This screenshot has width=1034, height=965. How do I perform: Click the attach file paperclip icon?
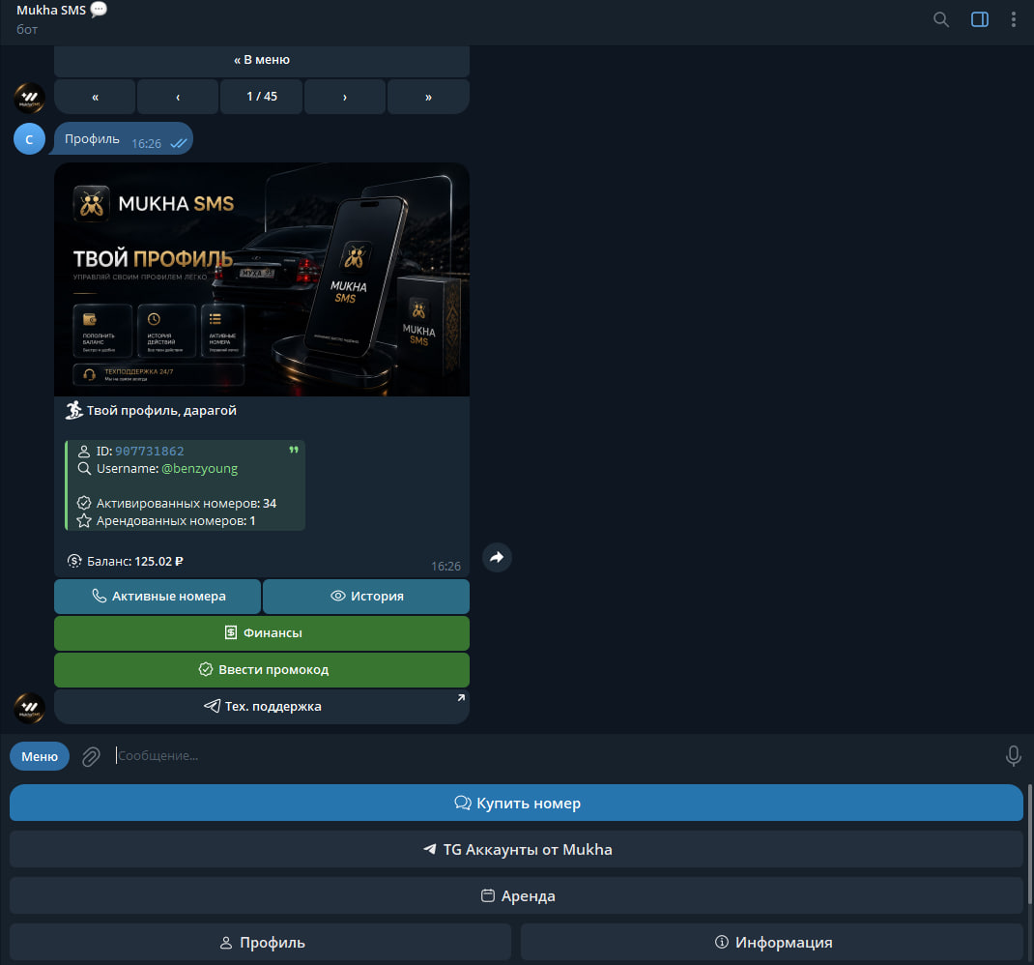click(91, 756)
